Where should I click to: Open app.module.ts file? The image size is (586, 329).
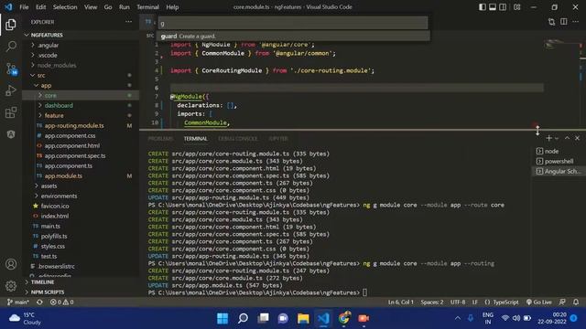(x=81, y=175)
